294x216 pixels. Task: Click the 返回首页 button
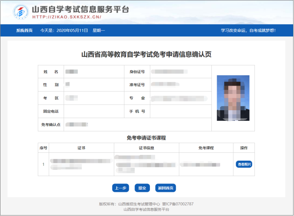click(x=165, y=188)
